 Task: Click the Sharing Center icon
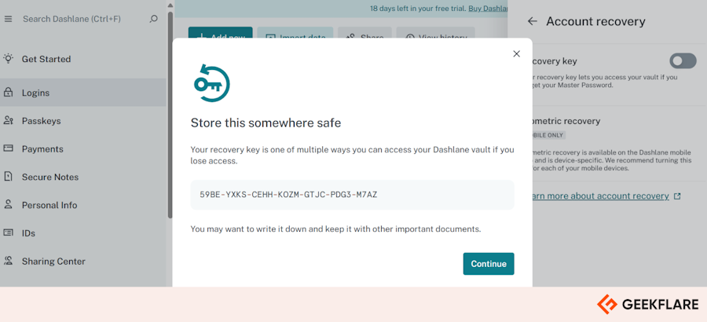point(8,261)
